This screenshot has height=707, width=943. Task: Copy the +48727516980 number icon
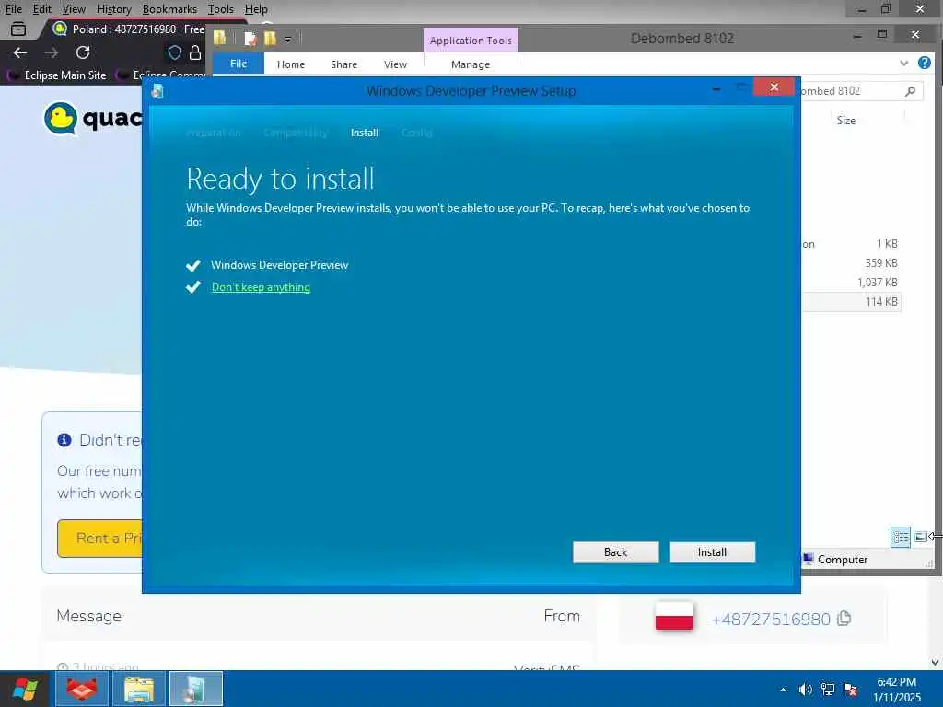tap(844, 618)
